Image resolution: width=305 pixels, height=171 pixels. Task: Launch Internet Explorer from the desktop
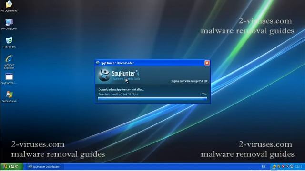tap(9, 58)
